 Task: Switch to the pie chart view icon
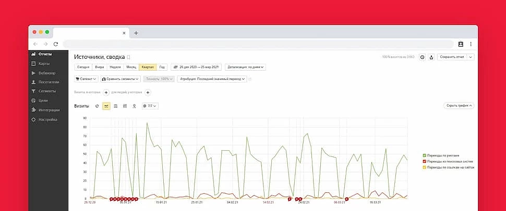[97, 105]
